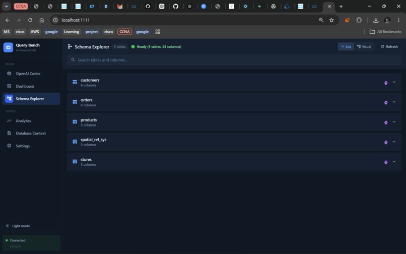Click the products table name

(x=89, y=120)
